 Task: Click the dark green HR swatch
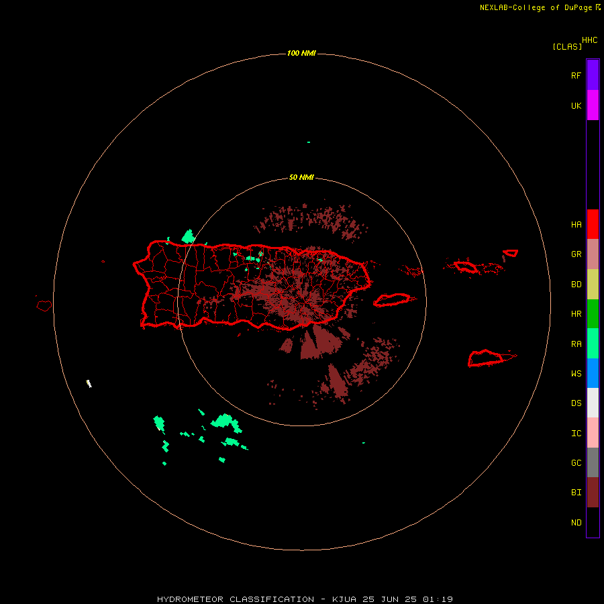(x=593, y=313)
